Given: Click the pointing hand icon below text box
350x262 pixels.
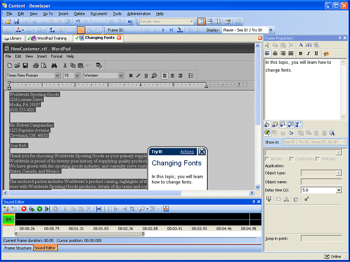Looking at the screenshot, I should tap(267, 124).
